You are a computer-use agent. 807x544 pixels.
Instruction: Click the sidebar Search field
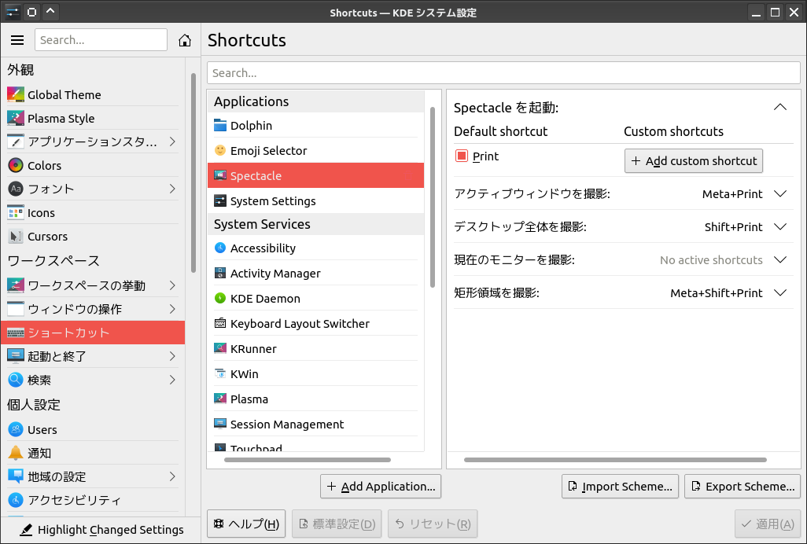[101, 39]
